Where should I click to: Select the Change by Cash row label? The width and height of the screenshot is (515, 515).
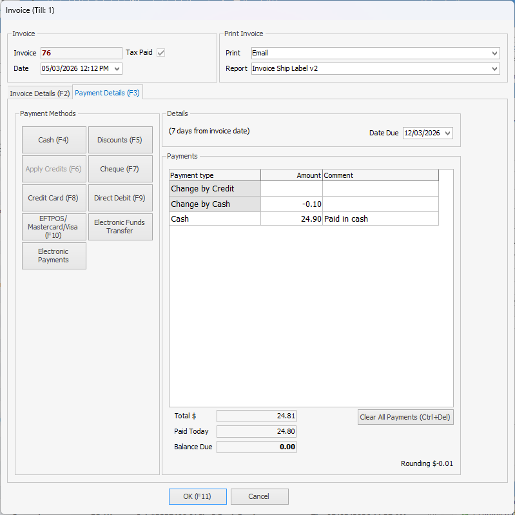click(215, 204)
